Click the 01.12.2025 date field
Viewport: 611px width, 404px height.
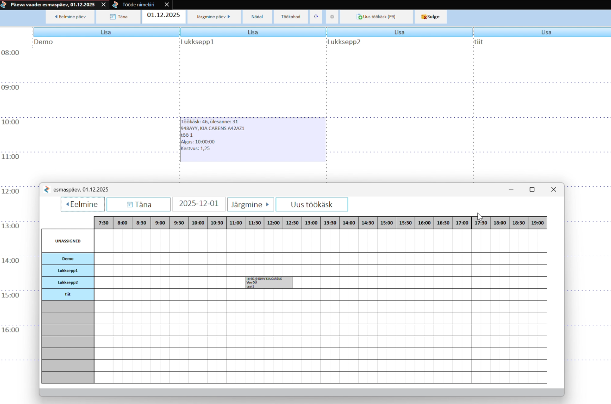163,15
